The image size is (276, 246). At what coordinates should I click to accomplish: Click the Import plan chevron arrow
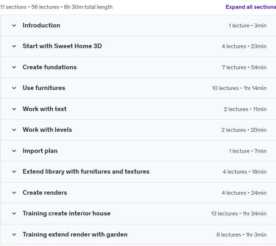(14, 151)
